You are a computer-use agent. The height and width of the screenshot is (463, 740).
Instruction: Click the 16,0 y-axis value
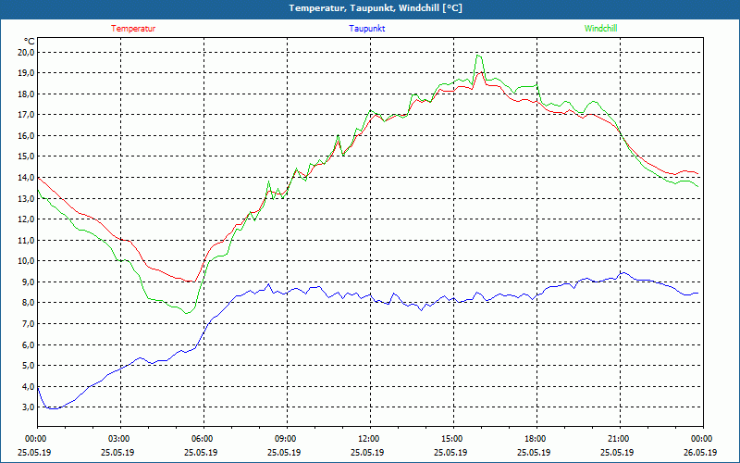pyautogui.click(x=27, y=135)
